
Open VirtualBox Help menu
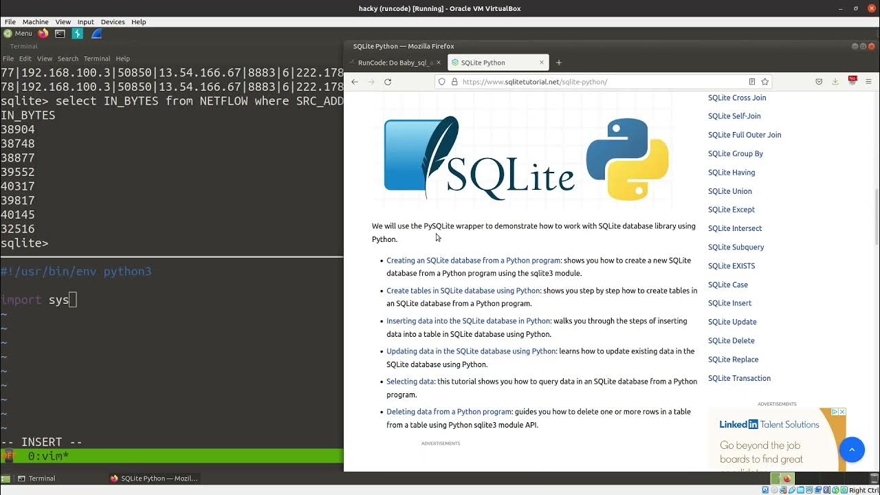coord(139,22)
